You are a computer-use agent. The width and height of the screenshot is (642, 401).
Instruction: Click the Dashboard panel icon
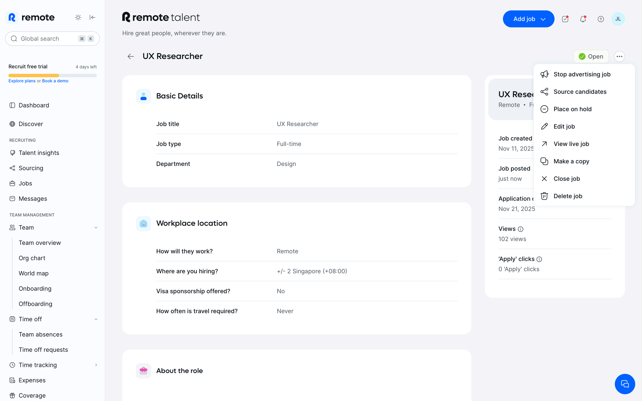(x=12, y=105)
